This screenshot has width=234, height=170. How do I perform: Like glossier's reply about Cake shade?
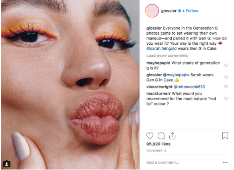226,77
